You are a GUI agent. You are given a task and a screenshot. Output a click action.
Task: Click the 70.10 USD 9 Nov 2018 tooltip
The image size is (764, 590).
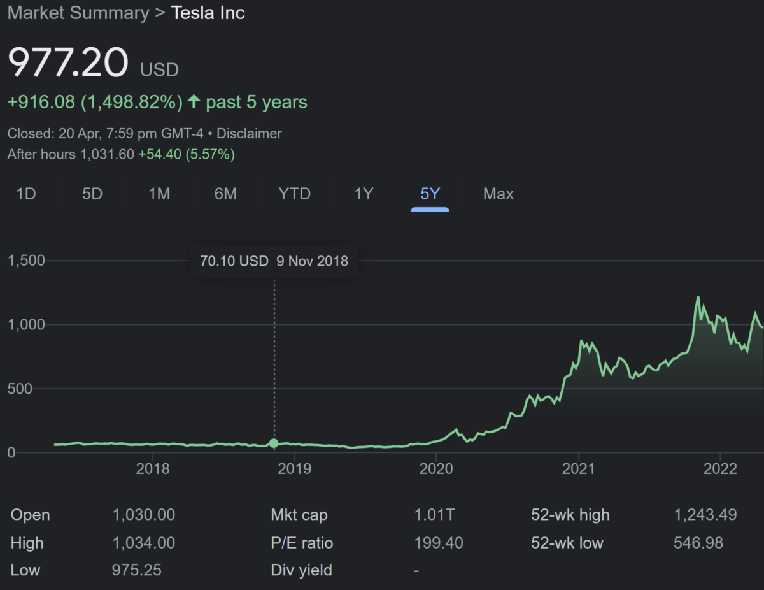click(274, 261)
